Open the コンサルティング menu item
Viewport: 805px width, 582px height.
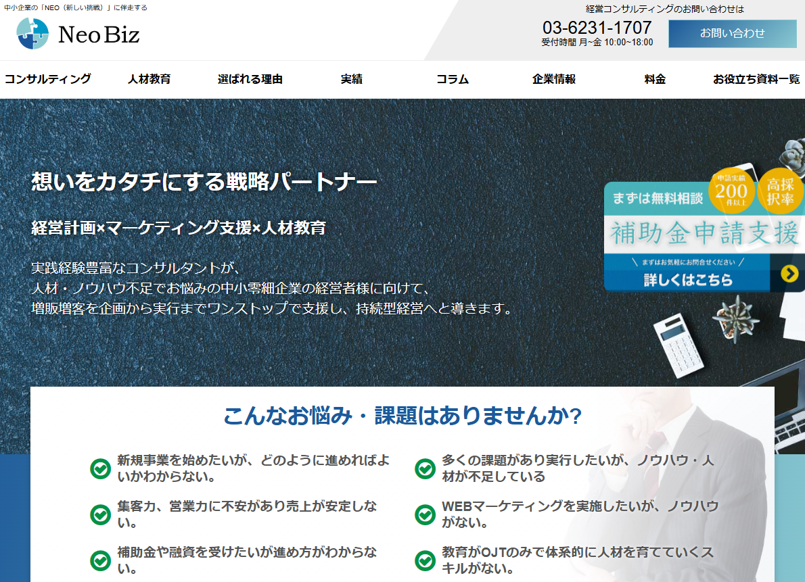coord(47,79)
